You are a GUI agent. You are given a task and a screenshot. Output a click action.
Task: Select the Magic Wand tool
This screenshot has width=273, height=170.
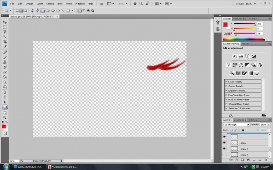5,37
